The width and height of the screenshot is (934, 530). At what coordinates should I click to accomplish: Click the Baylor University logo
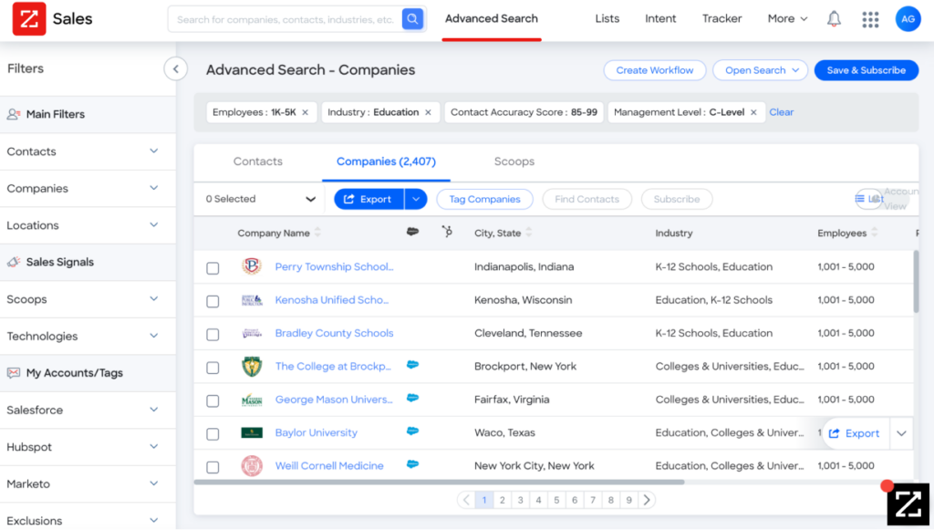point(252,433)
